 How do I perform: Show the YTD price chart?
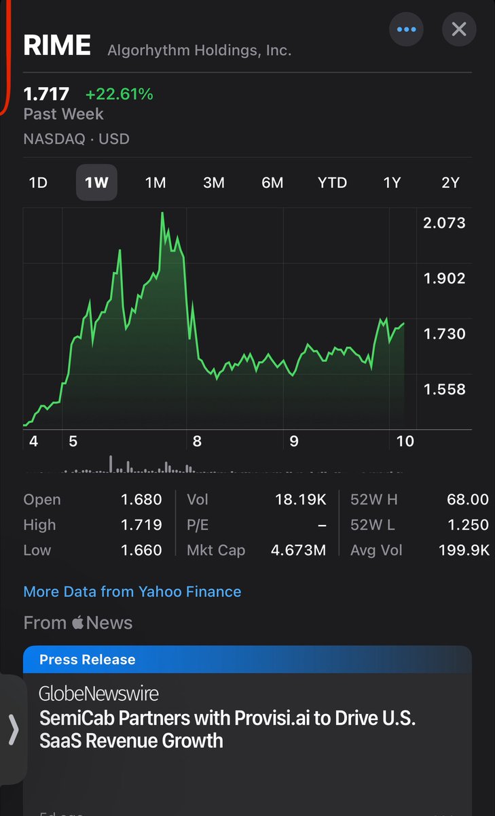pyautogui.click(x=332, y=183)
